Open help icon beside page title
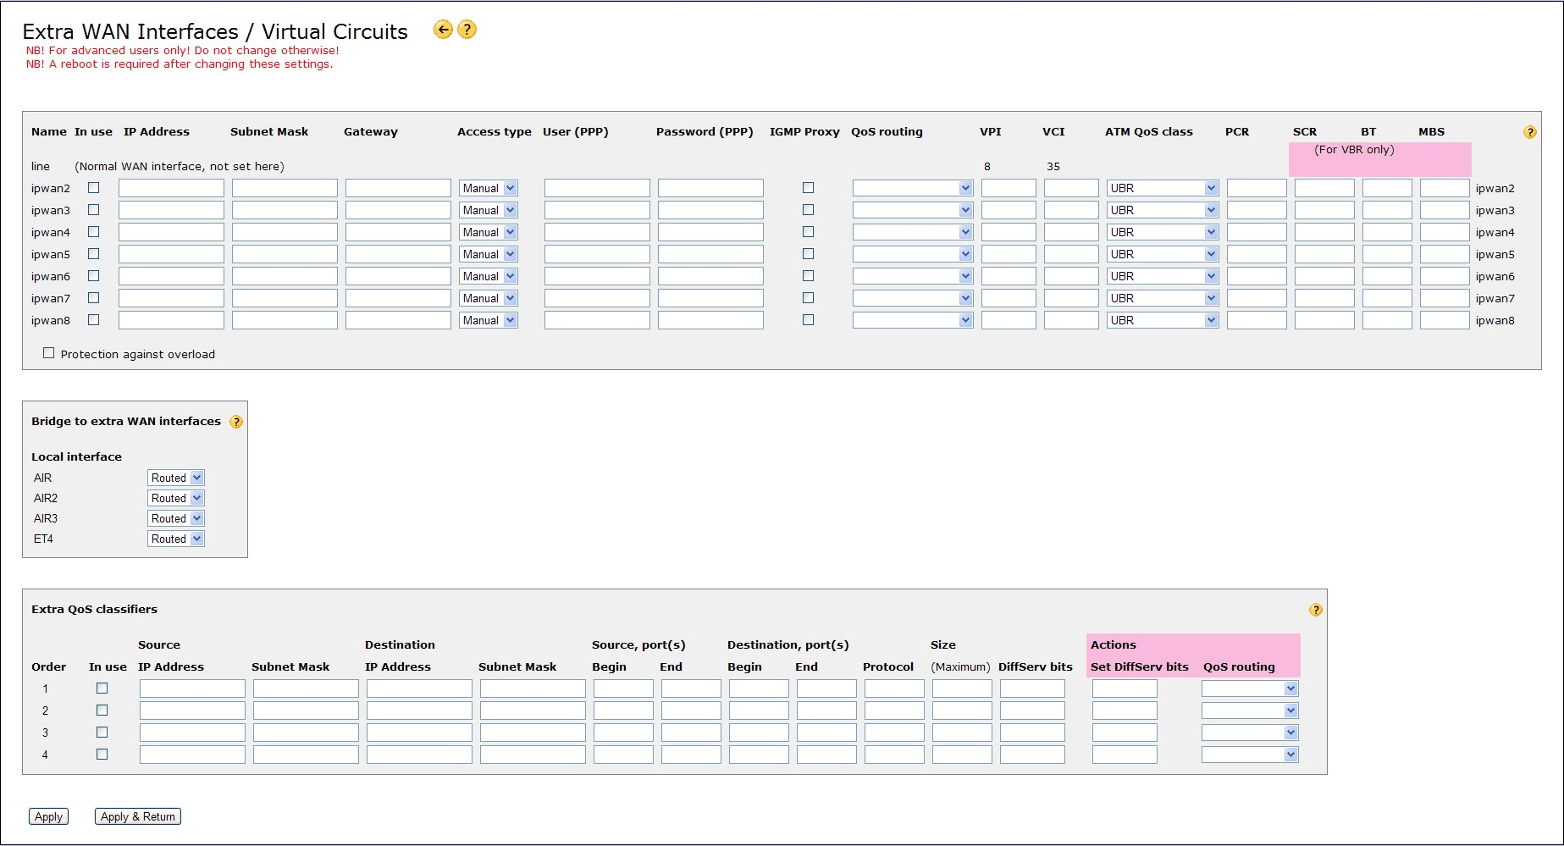The height and width of the screenshot is (846, 1564). [467, 30]
